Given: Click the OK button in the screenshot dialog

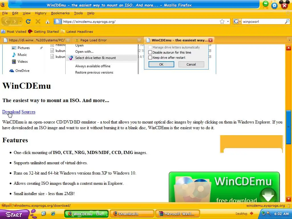Looking at the screenshot, I should coord(161,64).
